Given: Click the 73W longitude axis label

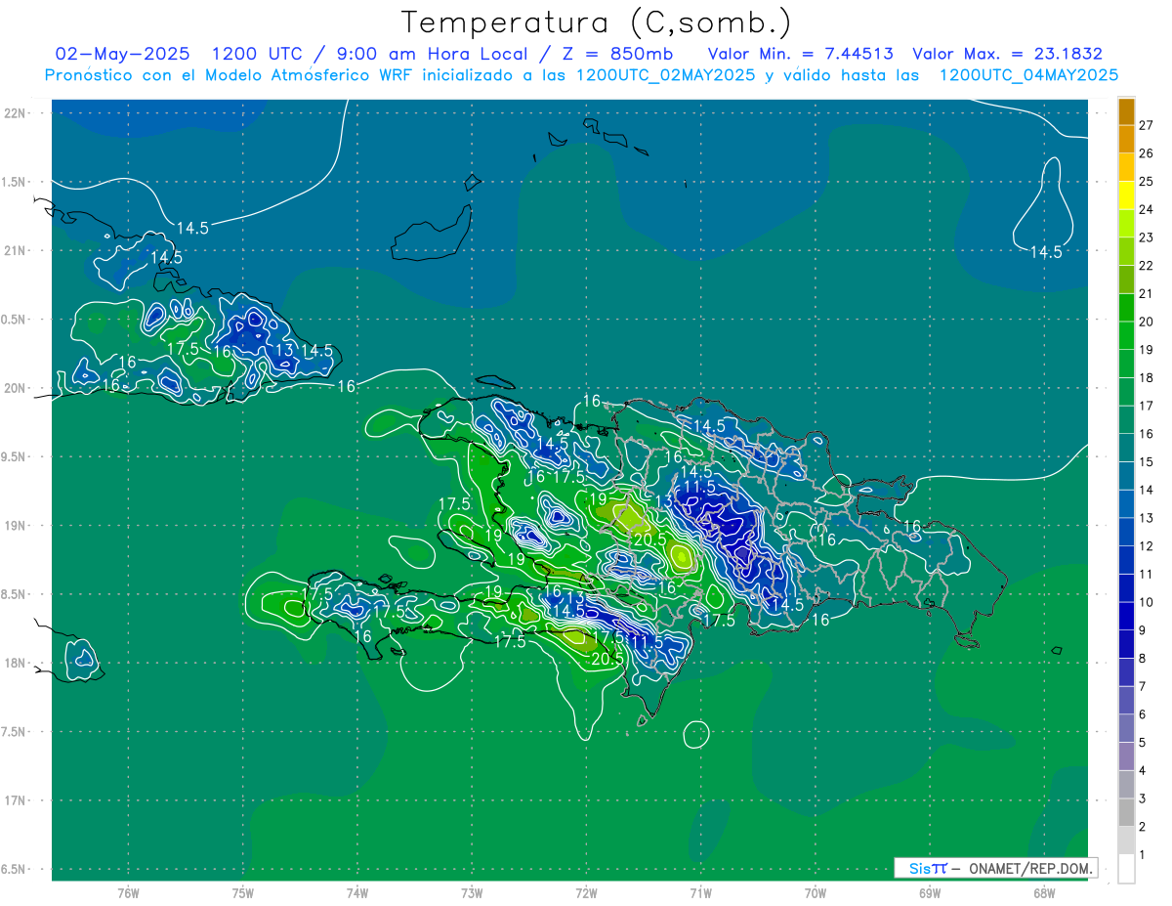Looking at the screenshot, I should pyautogui.click(x=472, y=893).
